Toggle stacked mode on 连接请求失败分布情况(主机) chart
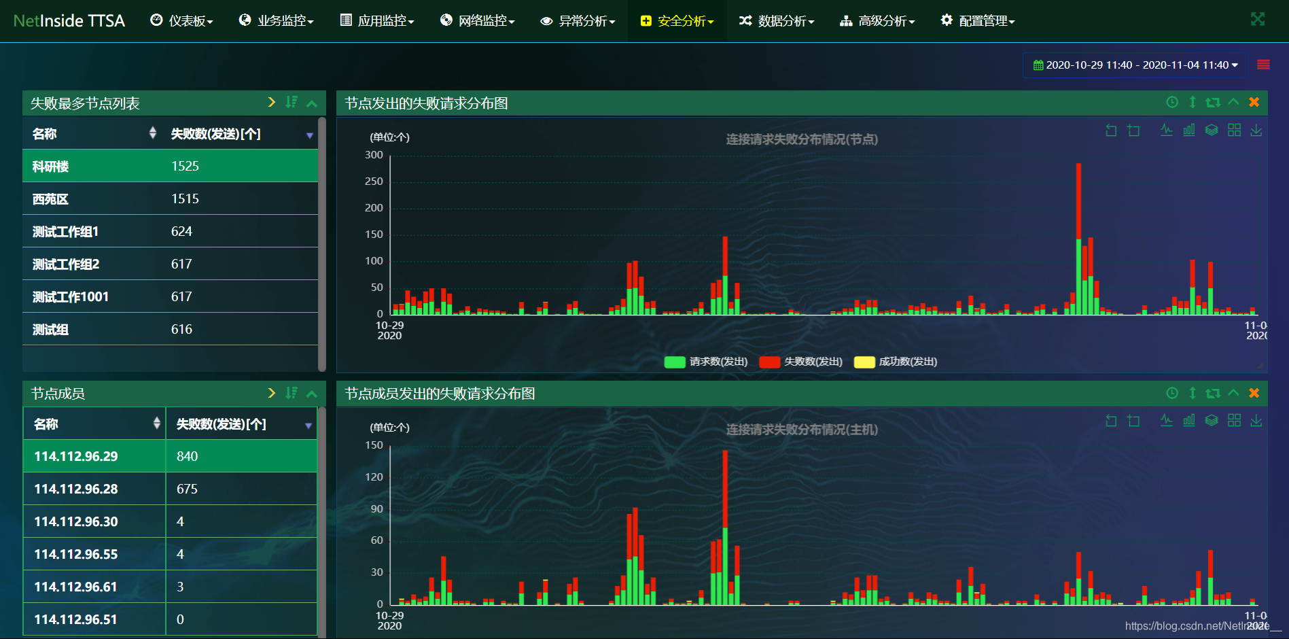The height and width of the screenshot is (639, 1289). (1212, 420)
